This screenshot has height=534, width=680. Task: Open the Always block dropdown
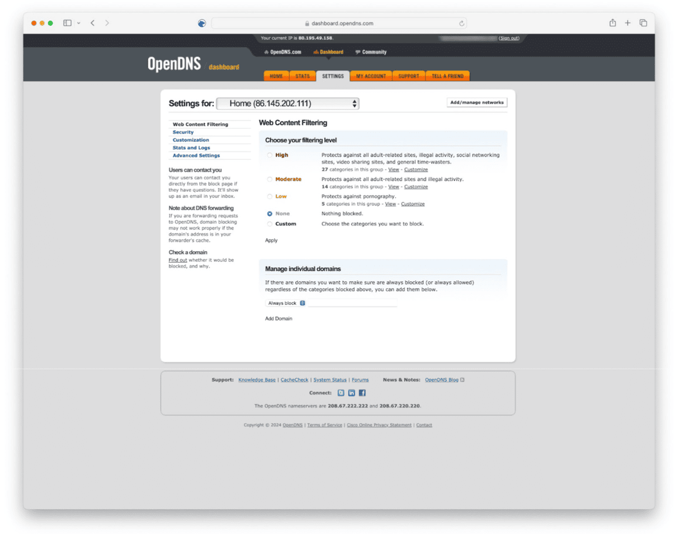coord(285,303)
